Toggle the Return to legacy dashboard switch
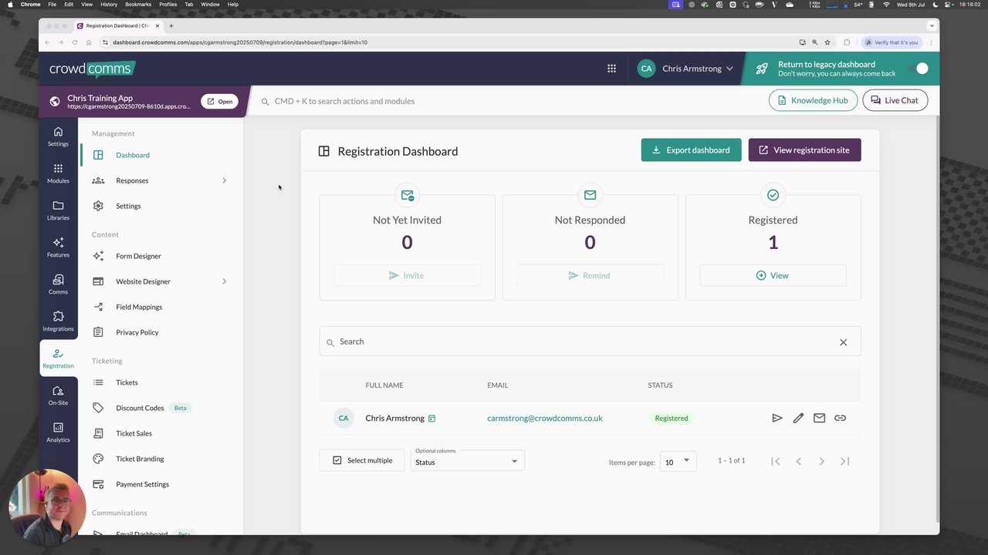This screenshot has height=555, width=988. [917, 69]
